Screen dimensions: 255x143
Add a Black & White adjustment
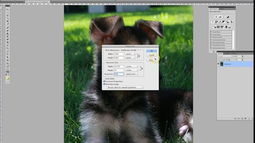pos(224,22)
